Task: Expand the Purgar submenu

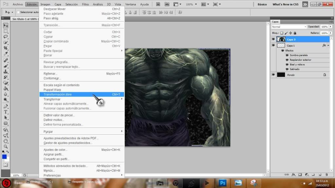Action: pos(82,131)
